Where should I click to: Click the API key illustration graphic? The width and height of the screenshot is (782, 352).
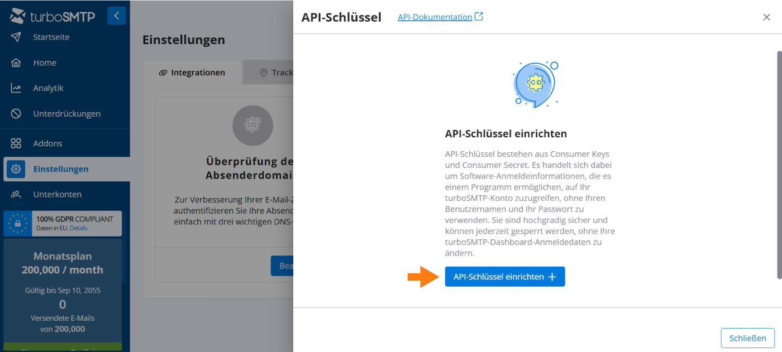coord(536,84)
